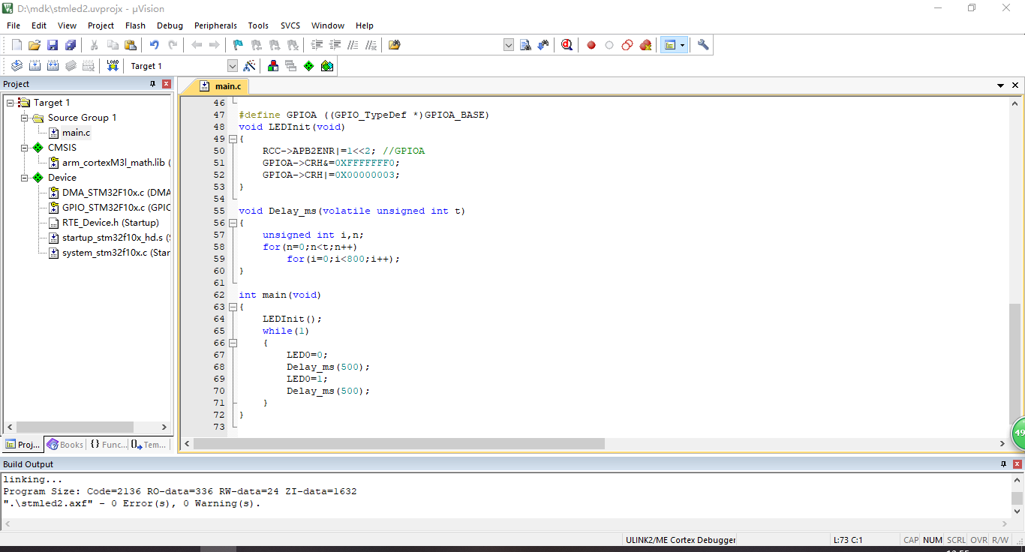Image resolution: width=1025 pixels, height=552 pixels.
Task: Click the Kill All Breakpoints icon
Action: 645,45
